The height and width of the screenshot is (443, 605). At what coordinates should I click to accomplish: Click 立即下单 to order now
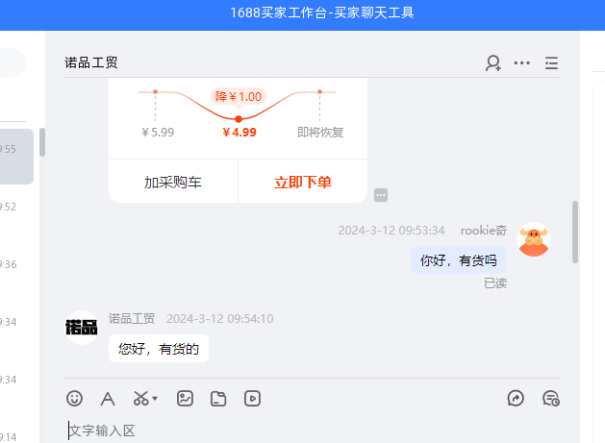tap(303, 183)
